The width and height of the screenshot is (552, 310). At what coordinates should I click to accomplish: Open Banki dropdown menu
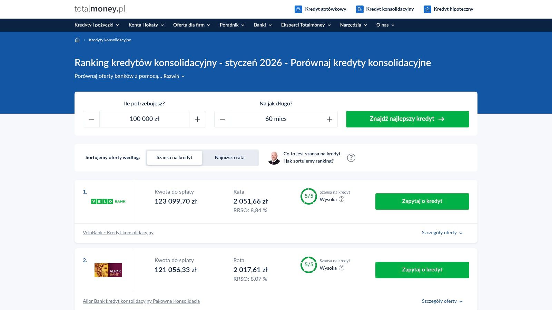click(x=263, y=25)
